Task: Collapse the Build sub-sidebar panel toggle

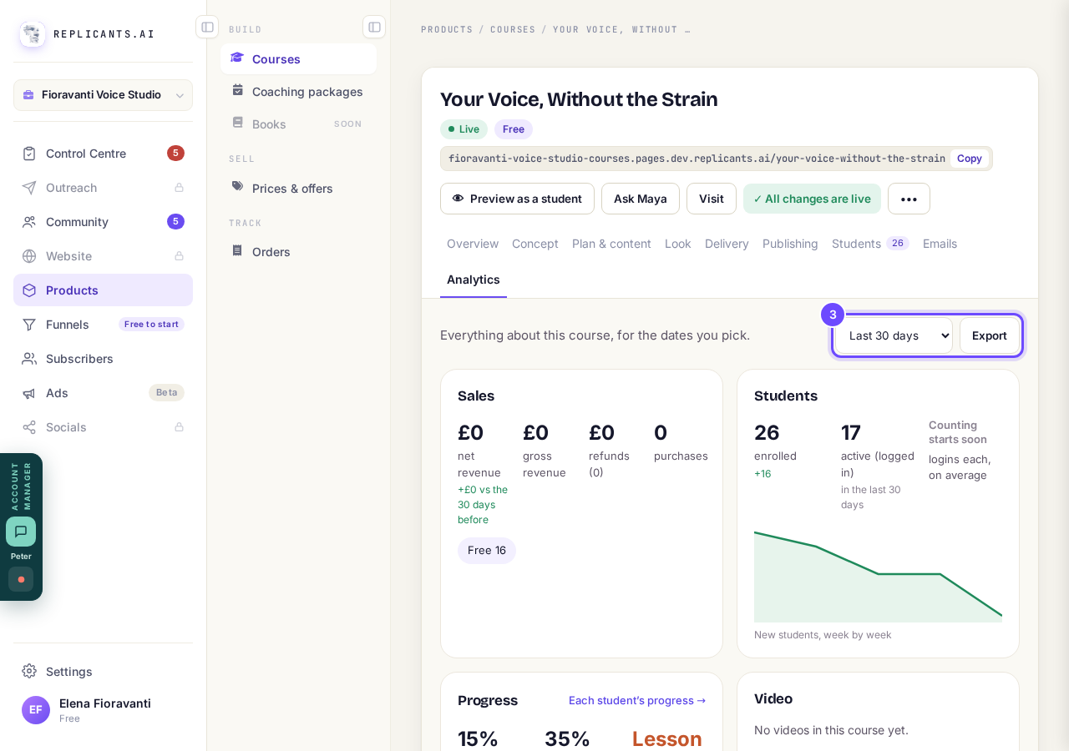Action: coord(374,27)
